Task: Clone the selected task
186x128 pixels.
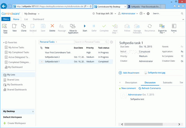Action: point(24,28)
